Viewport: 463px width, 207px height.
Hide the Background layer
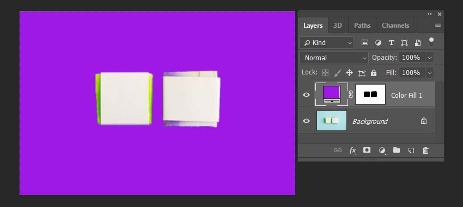tap(306, 121)
